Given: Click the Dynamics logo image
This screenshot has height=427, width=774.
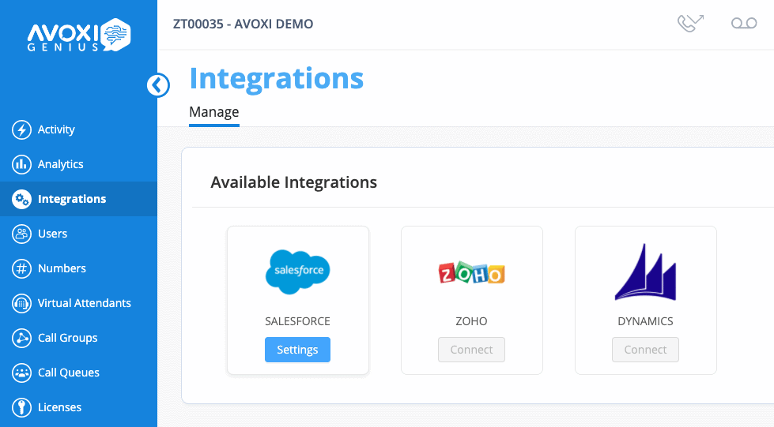Looking at the screenshot, I should 645,273.
